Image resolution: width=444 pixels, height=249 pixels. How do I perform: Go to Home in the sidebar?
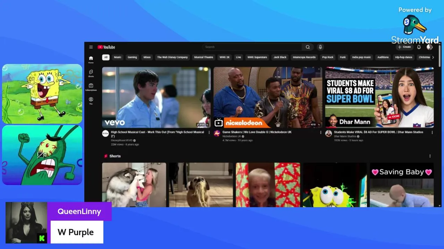click(91, 59)
